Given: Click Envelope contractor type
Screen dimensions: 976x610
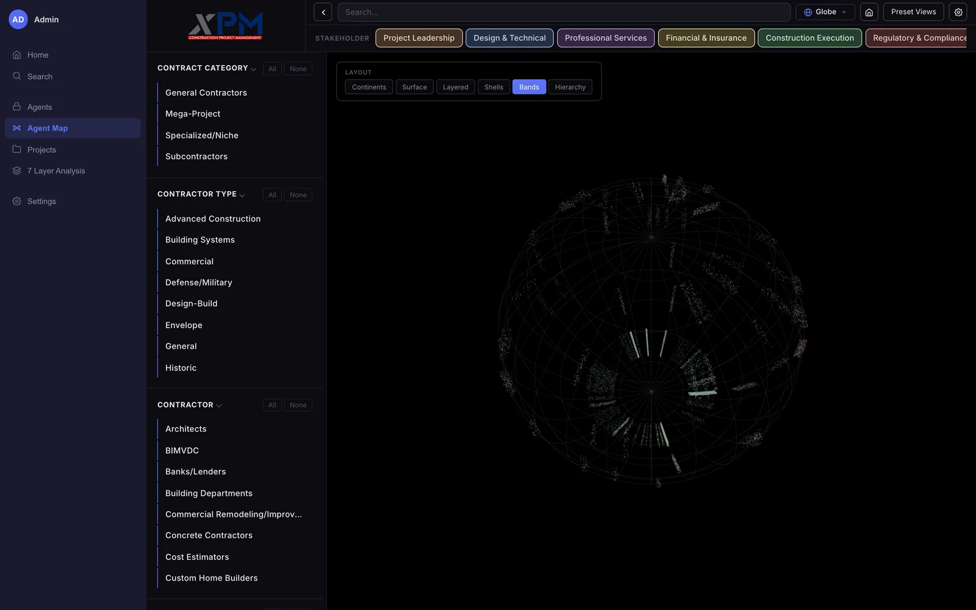Looking at the screenshot, I should click(235, 325).
